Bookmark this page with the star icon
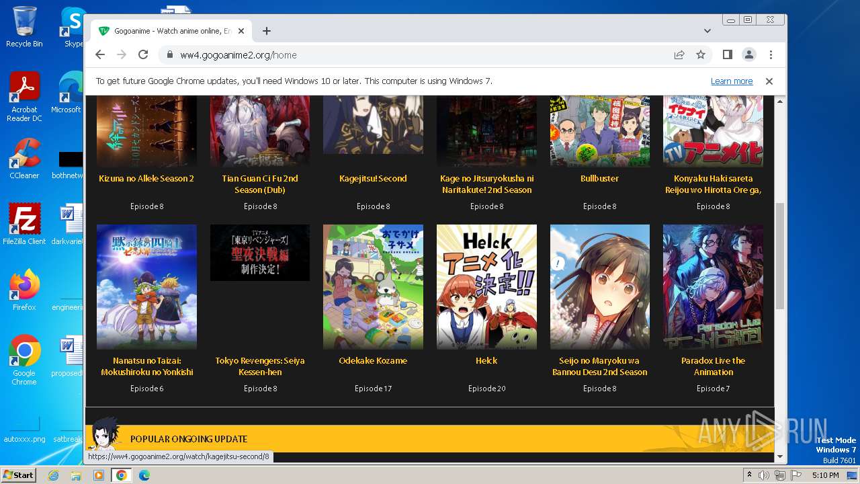Screen dimensions: 860x484 click(701, 55)
